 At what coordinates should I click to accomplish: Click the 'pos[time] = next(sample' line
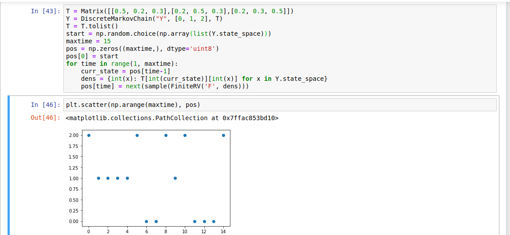(165, 86)
